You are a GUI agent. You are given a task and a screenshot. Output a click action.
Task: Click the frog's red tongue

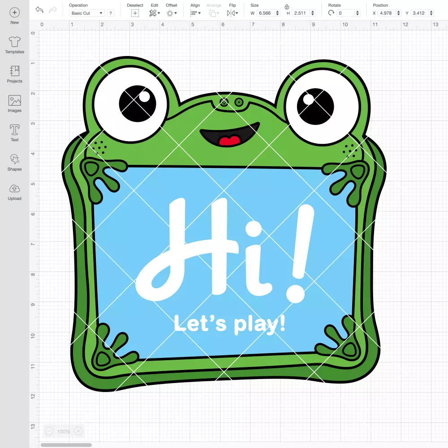pos(229,141)
